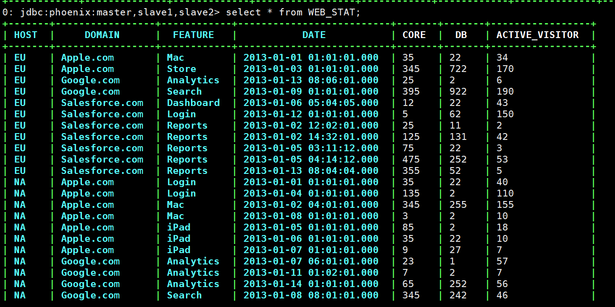Click date 2013-01-07 01:01:01.000
Viewport: 615px width, 307px height.
[311, 250]
